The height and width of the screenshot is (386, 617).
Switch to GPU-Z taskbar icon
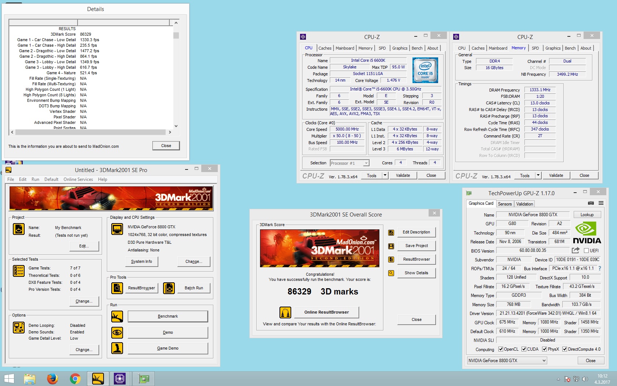[x=144, y=379]
